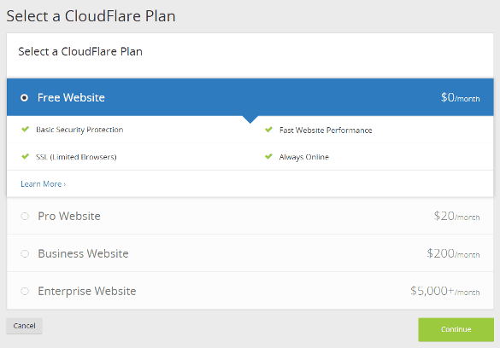Click the Basic Security Protection checkmark icon

pos(25,129)
